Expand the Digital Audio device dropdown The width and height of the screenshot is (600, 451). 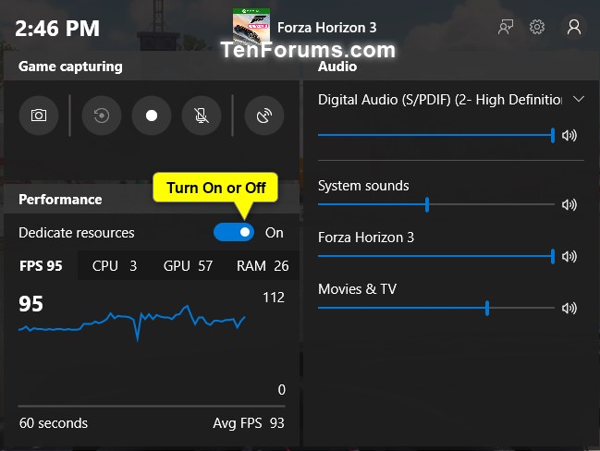coord(579,99)
